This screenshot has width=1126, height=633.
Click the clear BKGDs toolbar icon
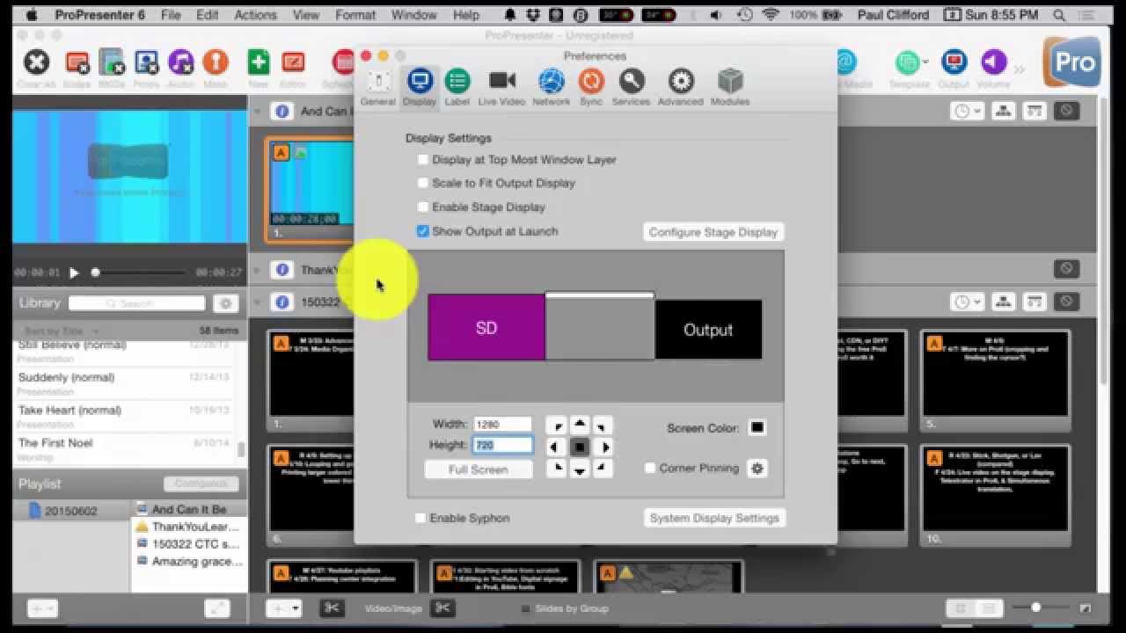(x=112, y=63)
